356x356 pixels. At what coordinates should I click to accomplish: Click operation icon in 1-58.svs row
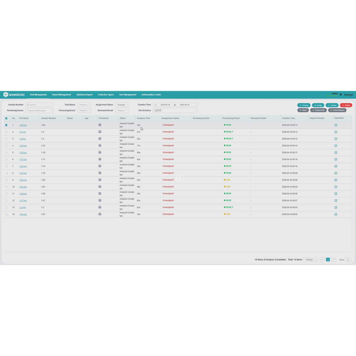pos(336,194)
